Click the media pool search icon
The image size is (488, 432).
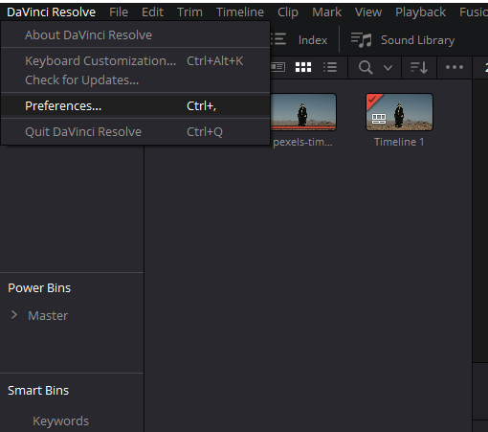point(366,67)
